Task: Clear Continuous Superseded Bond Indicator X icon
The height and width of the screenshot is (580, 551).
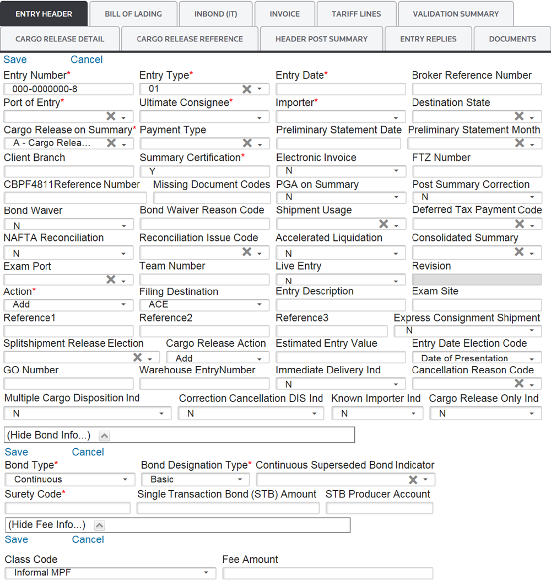Action: pyautogui.click(x=413, y=480)
